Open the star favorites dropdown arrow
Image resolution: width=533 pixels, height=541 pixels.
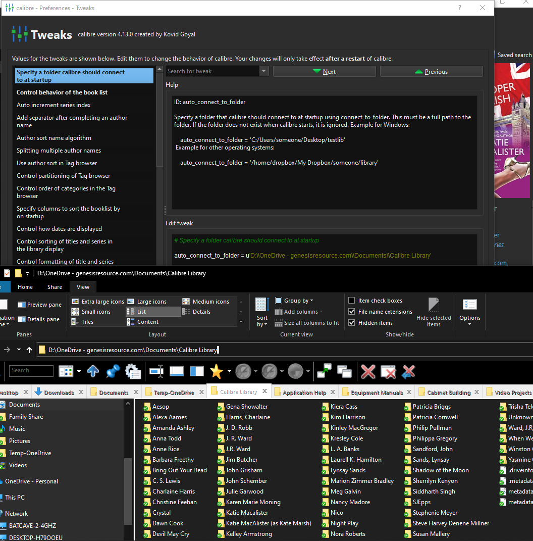click(x=229, y=371)
